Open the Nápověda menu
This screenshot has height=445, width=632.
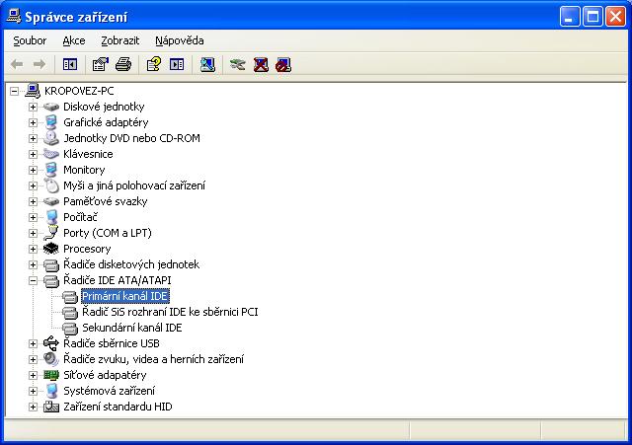point(180,40)
